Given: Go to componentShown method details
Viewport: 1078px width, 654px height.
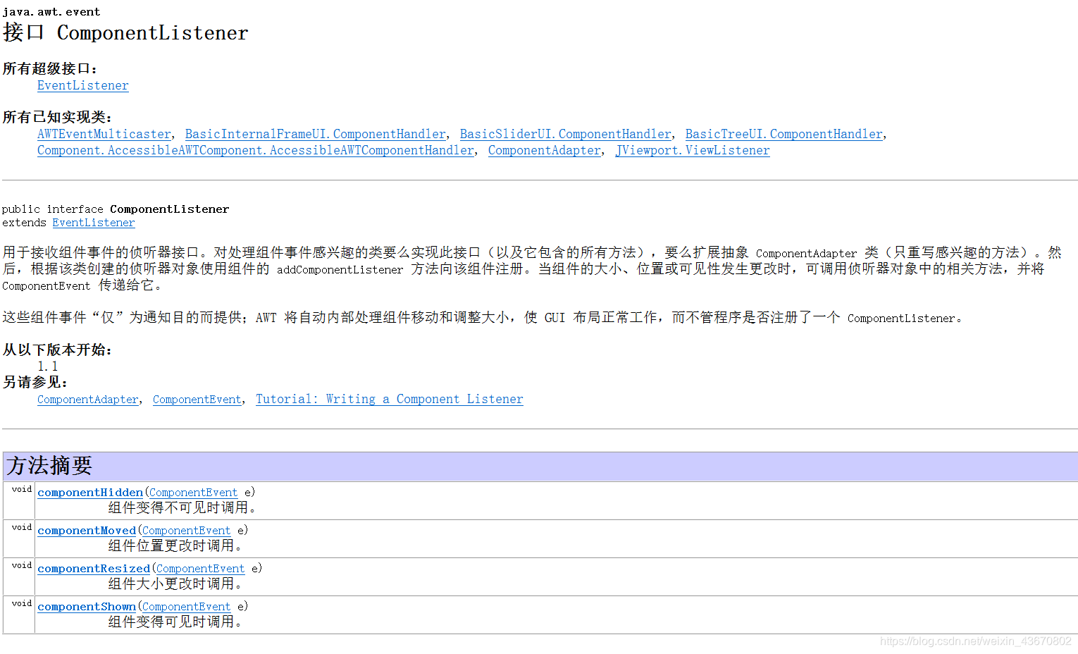Looking at the screenshot, I should (87, 607).
